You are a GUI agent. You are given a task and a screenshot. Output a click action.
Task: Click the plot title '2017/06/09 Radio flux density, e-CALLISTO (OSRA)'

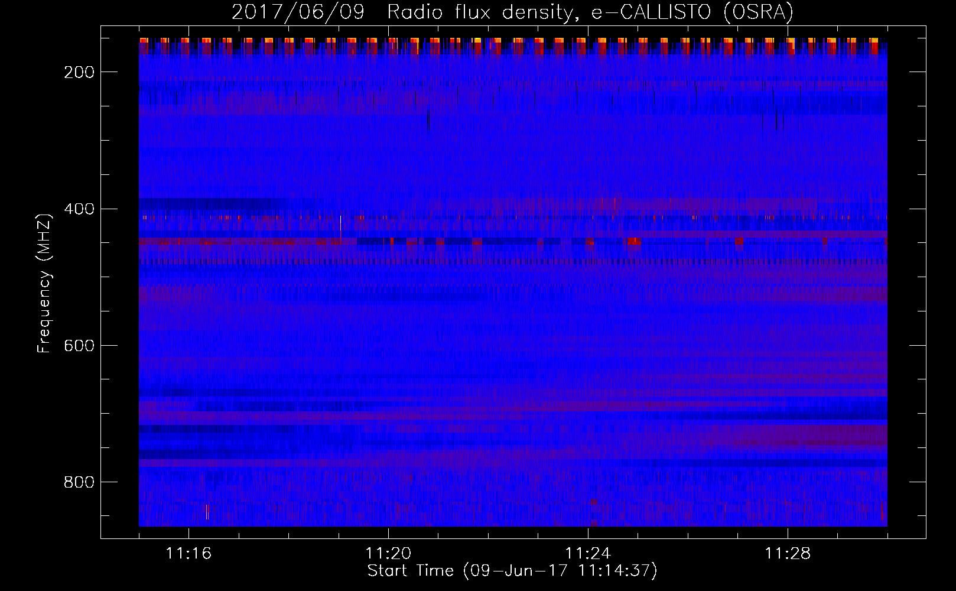(x=512, y=12)
